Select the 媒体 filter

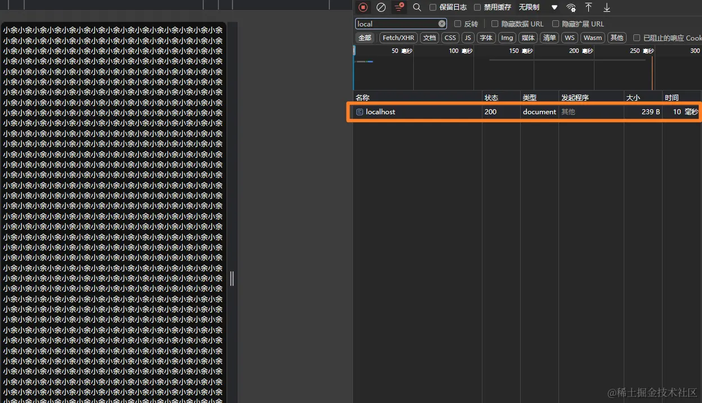tap(528, 38)
